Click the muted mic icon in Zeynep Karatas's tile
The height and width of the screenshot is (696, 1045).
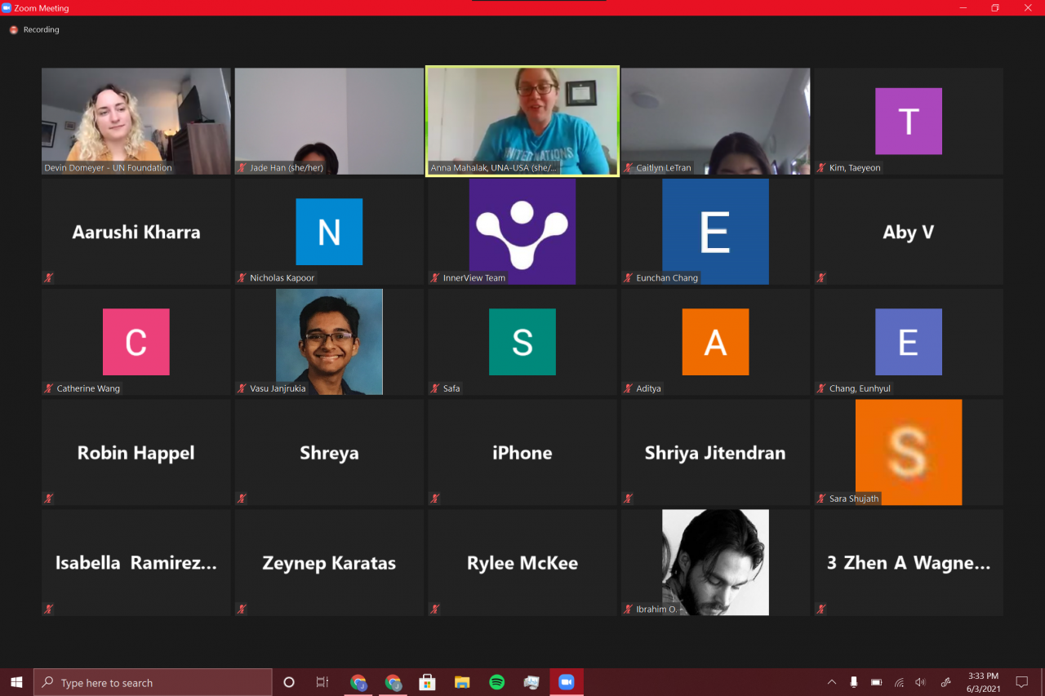coord(242,609)
